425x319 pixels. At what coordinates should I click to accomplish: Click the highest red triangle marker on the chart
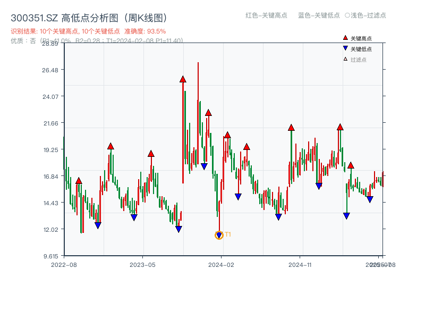click(182, 80)
